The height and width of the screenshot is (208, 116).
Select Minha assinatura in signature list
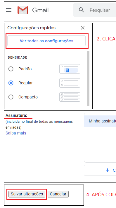(x=100, y=121)
